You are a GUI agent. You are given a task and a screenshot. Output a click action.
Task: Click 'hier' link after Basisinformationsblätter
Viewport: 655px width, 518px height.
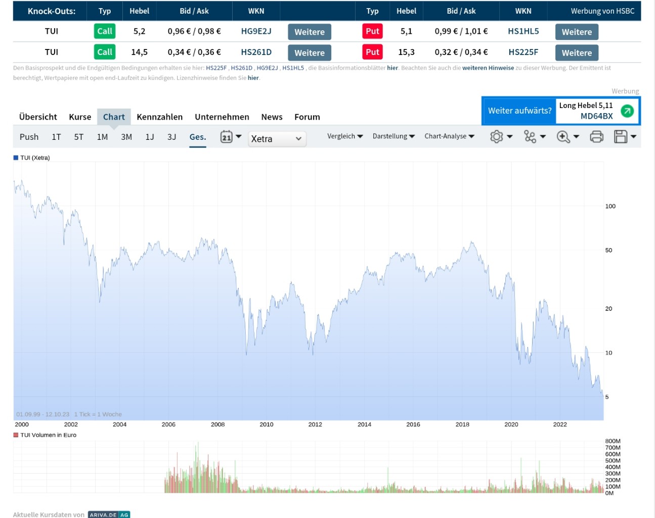tap(392, 68)
